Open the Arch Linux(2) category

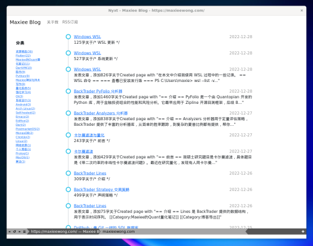tap(25, 108)
